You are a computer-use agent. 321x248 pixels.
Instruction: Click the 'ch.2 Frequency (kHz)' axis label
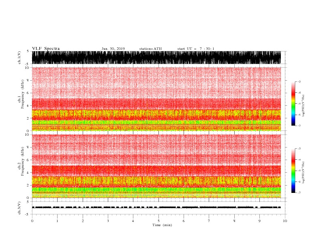tap(21, 161)
